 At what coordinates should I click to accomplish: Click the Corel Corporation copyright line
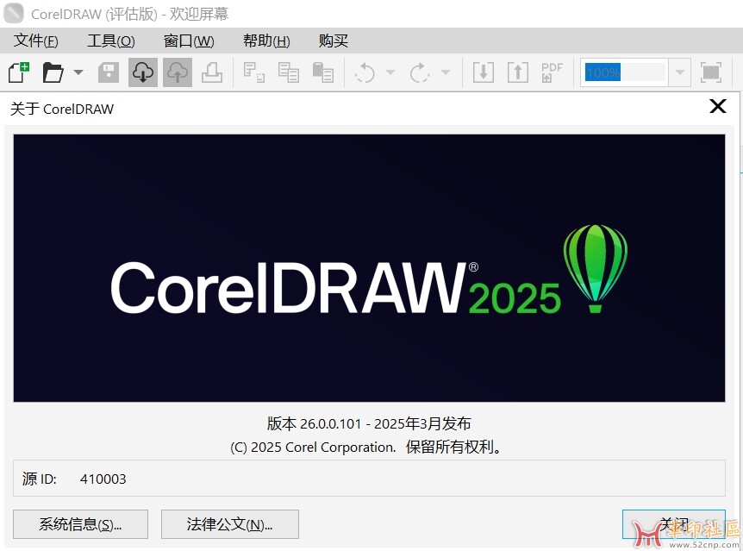point(365,447)
